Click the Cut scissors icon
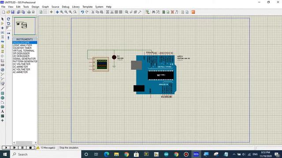The width and height of the screenshot is (282, 158). [93, 12]
